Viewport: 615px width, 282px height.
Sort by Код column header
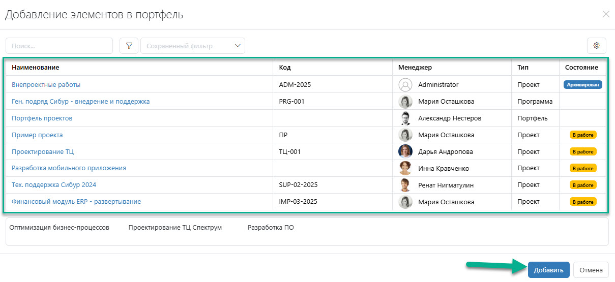pos(285,68)
